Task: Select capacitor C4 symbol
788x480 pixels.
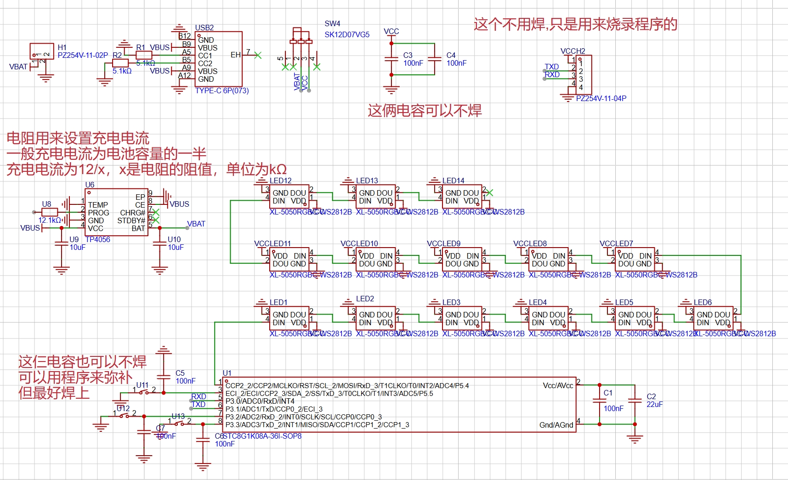Action: 435,59
